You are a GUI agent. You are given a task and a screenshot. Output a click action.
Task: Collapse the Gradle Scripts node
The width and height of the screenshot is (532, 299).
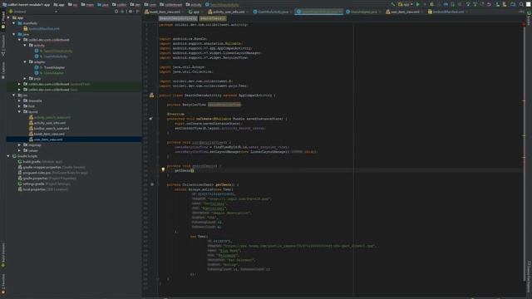pos(8,156)
